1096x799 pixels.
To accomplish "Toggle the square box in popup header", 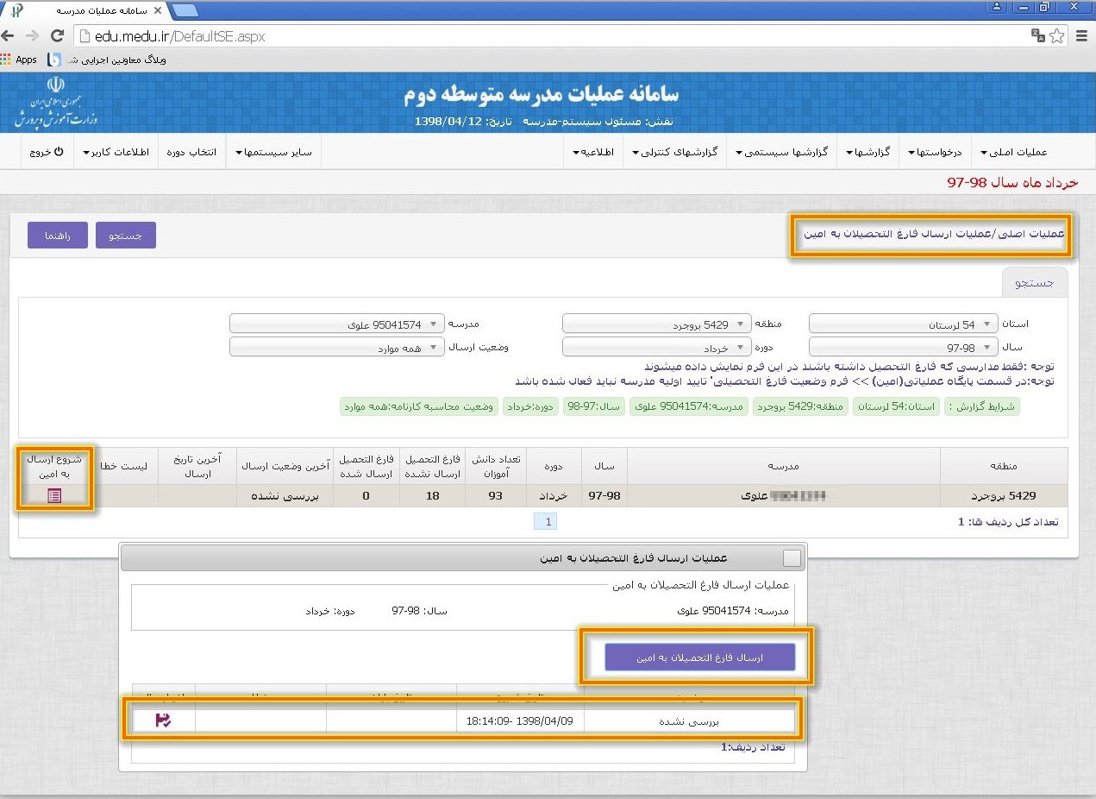I will point(792,558).
